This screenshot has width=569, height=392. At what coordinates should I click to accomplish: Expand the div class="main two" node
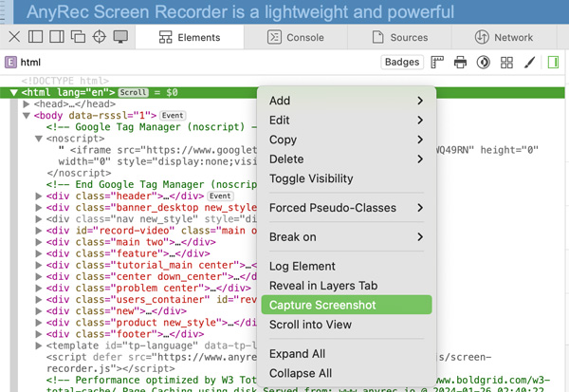point(39,242)
